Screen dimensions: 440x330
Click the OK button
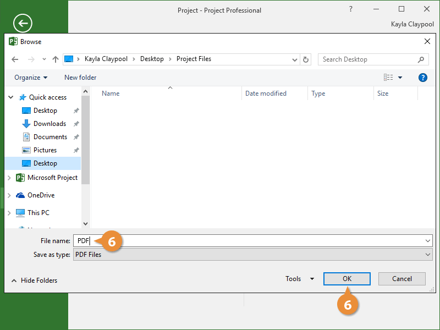click(x=346, y=279)
